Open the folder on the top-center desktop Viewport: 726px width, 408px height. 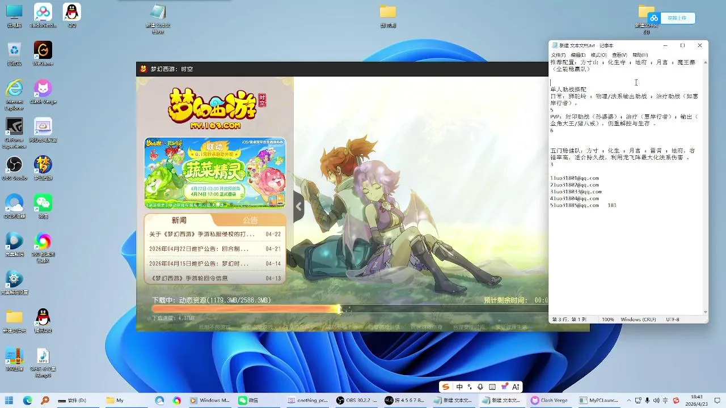pyautogui.click(x=388, y=16)
